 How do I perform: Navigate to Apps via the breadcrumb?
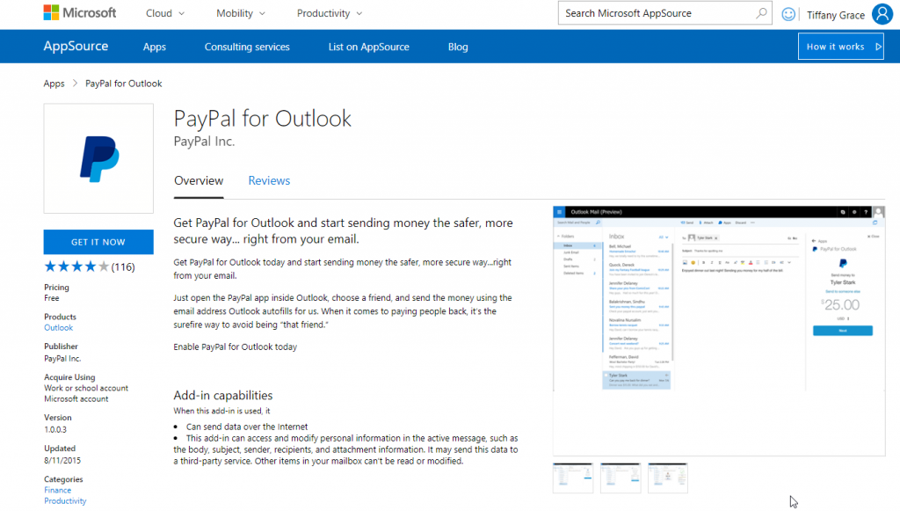pos(54,83)
